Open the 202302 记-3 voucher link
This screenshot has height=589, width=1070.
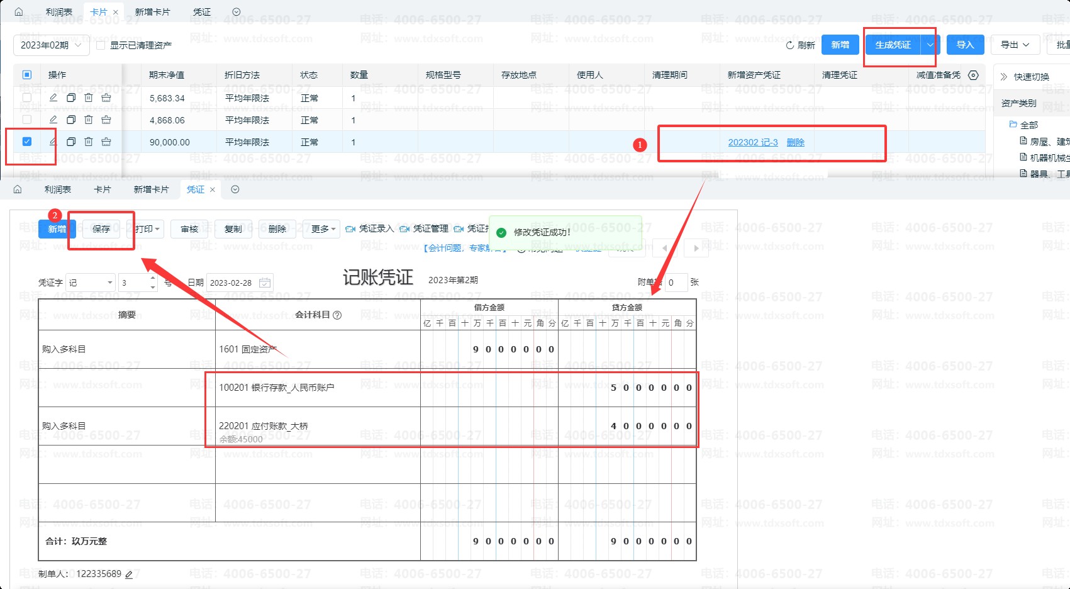click(752, 142)
